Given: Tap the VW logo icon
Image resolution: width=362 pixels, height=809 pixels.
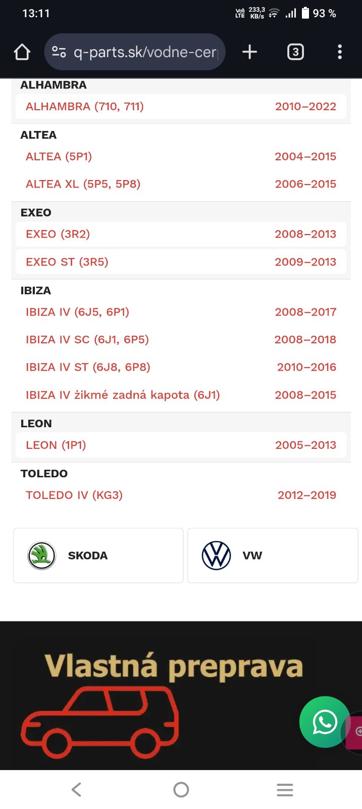Looking at the screenshot, I should click(216, 556).
